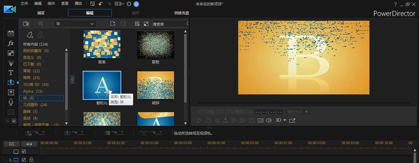Click the timeline track manager button
Screen dimensions: 419x163
[x=11, y=144]
